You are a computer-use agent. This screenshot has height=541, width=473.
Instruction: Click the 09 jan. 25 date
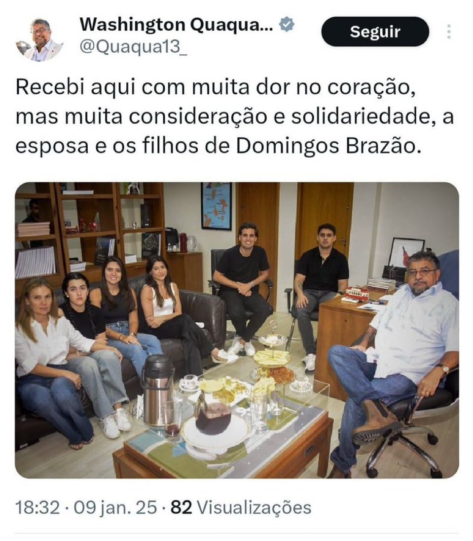[115, 507]
